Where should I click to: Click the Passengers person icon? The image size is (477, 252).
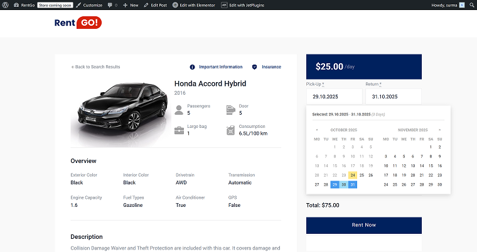coord(179,110)
